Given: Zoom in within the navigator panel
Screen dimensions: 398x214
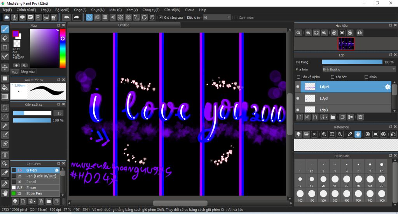Looking at the screenshot, I should click(308, 33).
